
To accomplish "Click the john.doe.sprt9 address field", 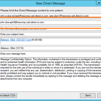I will (x=50, y=22).
